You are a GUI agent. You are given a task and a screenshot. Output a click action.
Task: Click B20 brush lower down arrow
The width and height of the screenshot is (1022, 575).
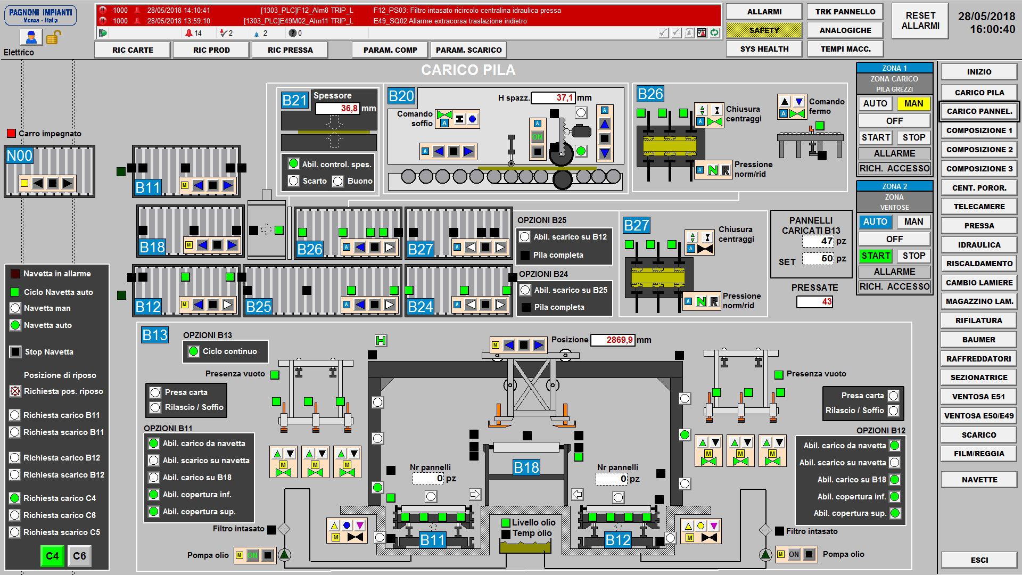pos(605,153)
